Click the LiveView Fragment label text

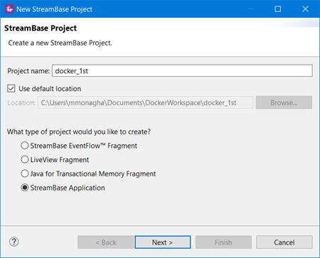click(x=60, y=160)
